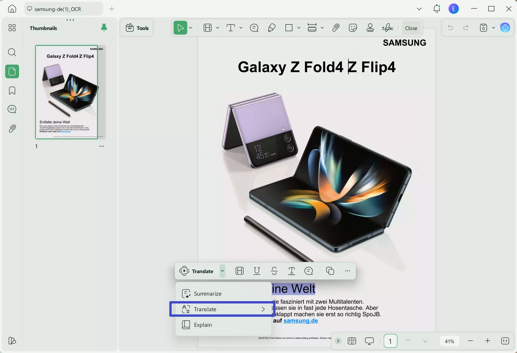The height and width of the screenshot is (353, 517).
Task: Click the 41% zoom level field
Action: 450,341
